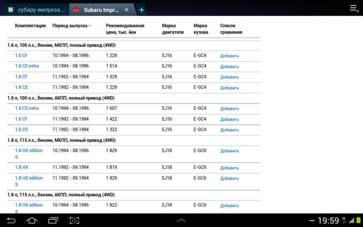Open 1.6 CF trim priced 1 422

pos(21,119)
